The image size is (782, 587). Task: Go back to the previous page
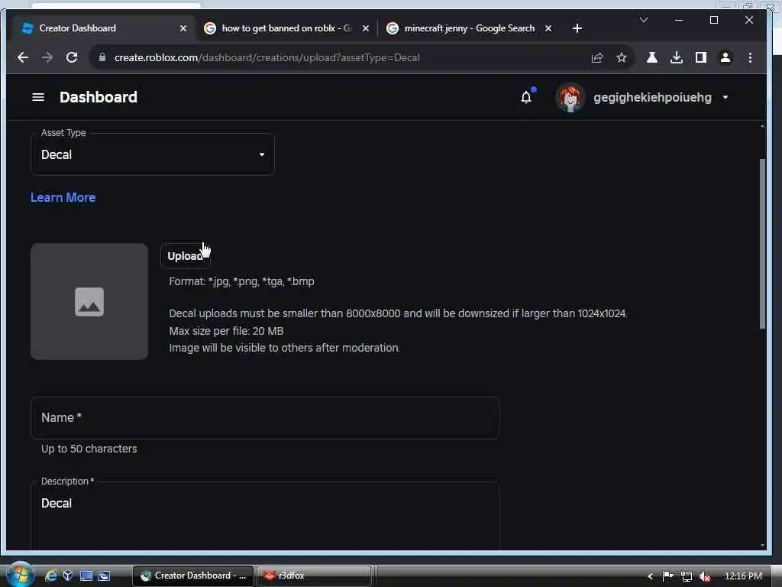click(23, 57)
